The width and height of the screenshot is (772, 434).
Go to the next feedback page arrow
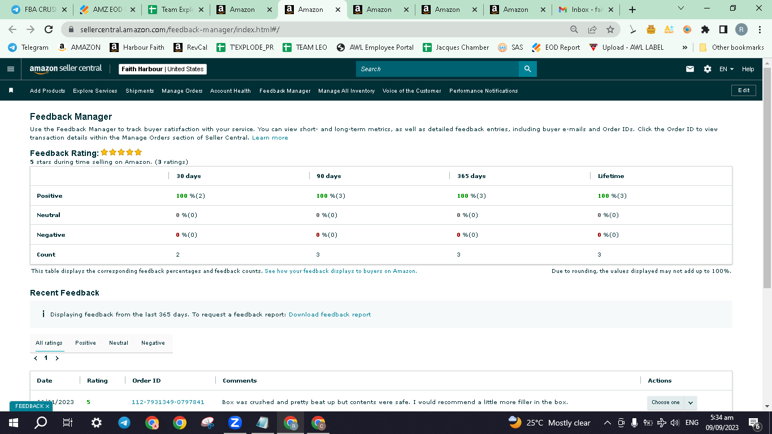[x=57, y=358]
